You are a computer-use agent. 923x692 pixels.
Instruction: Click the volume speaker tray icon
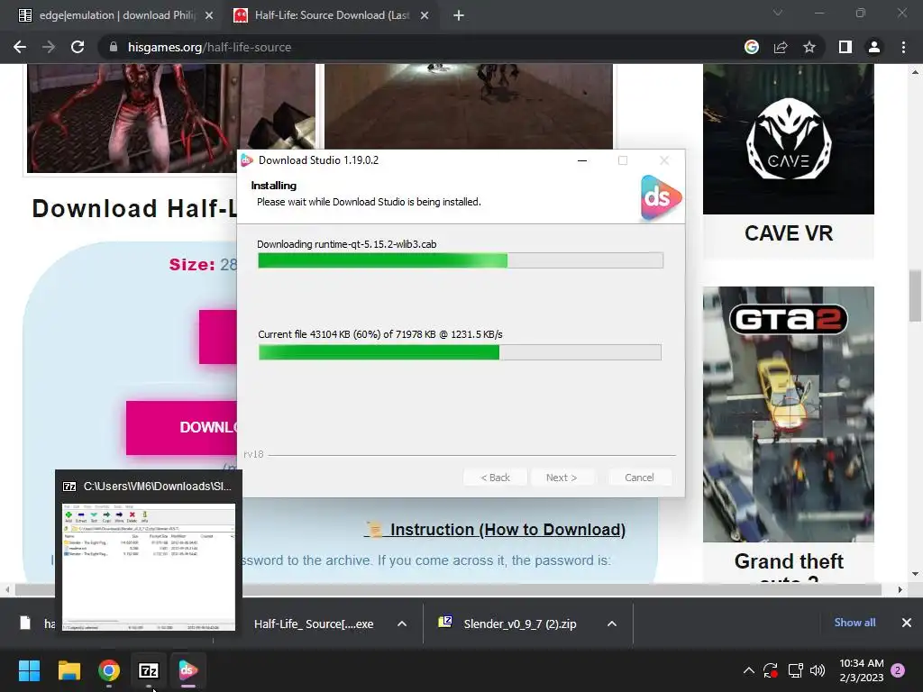[x=817, y=670]
